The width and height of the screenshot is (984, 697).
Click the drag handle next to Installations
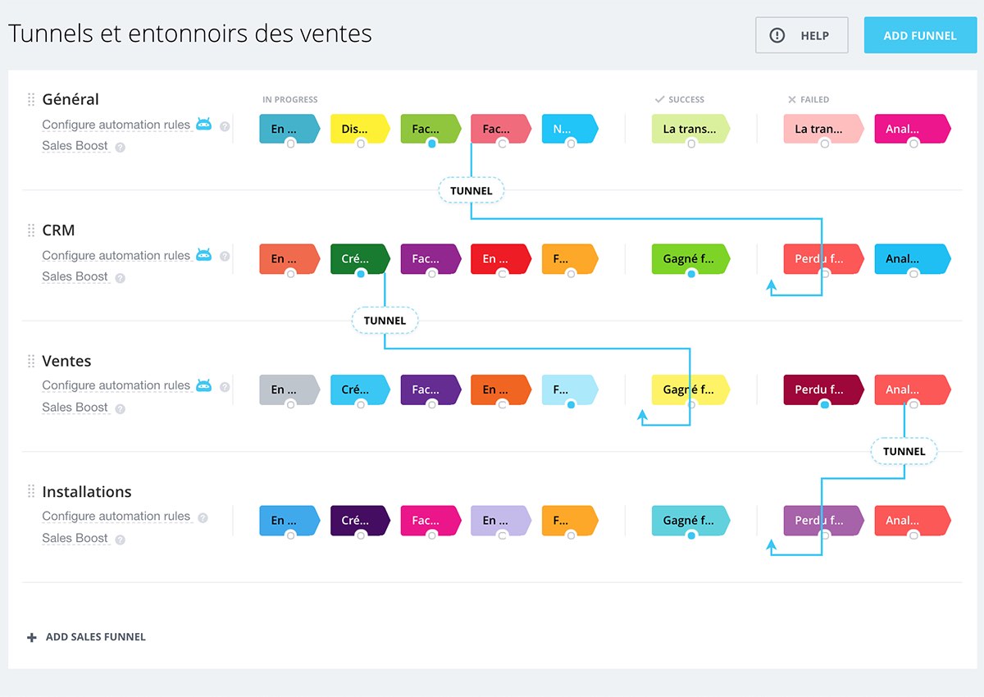coord(31,492)
